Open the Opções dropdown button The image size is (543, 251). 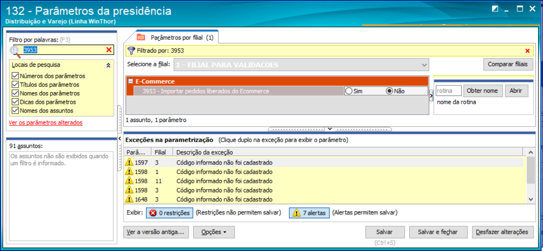(x=214, y=232)
